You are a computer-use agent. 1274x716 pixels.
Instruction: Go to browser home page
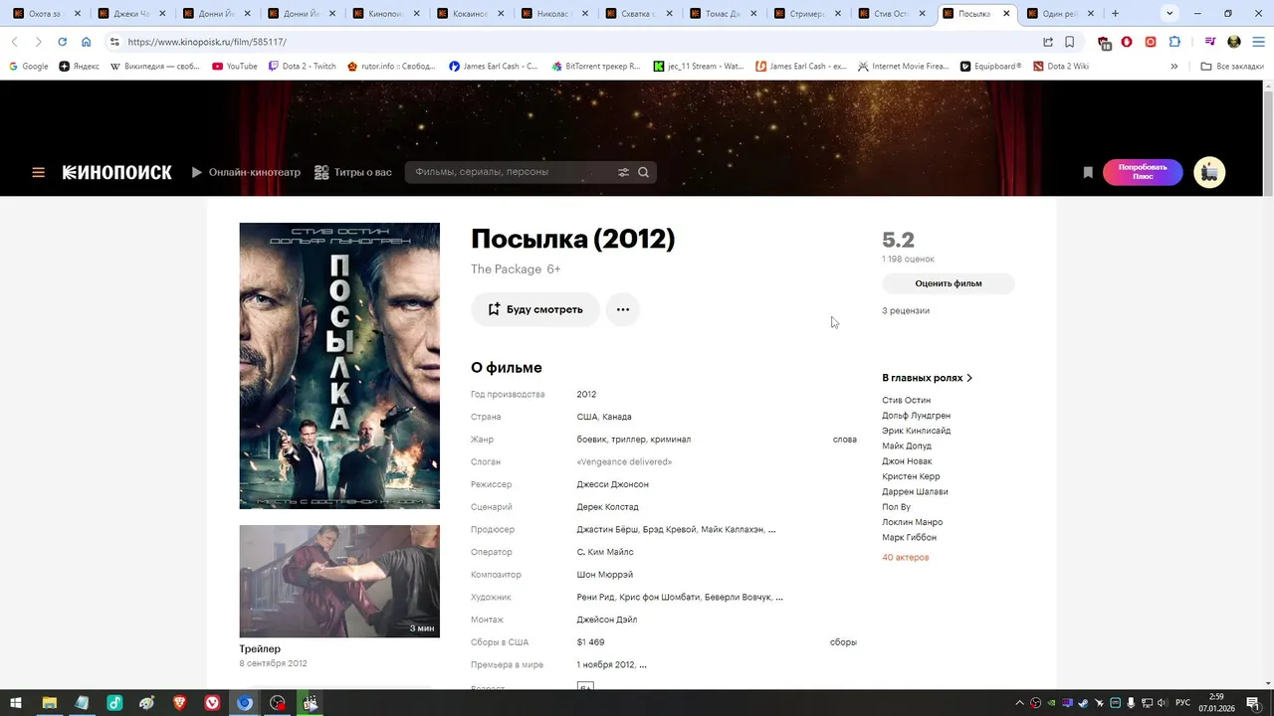click(87, 42)
